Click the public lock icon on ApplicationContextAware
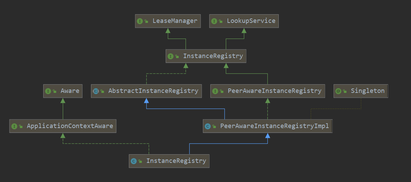The width and height of the screenshot is (411, 182). point(21,127)
